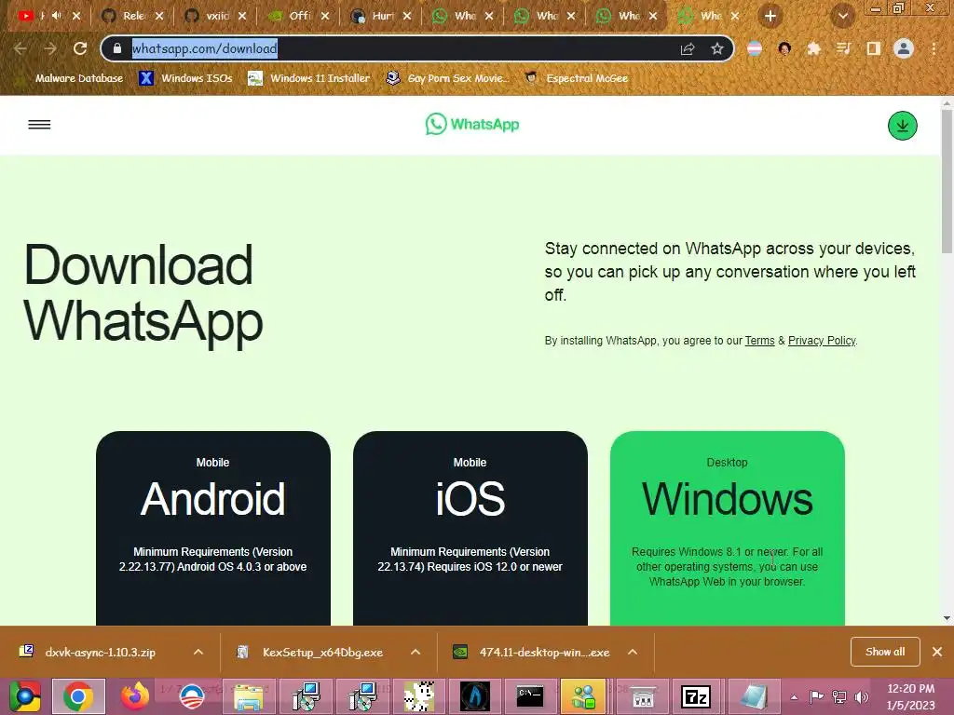
Task: Open the notepad taskbar icon
Action: [753, 696]
